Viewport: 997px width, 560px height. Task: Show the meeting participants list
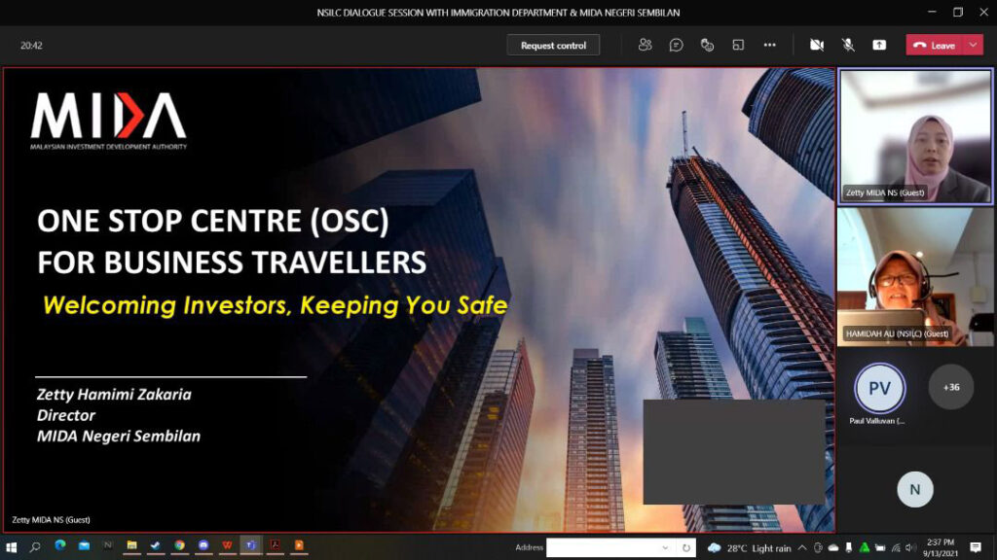[645, 45]
